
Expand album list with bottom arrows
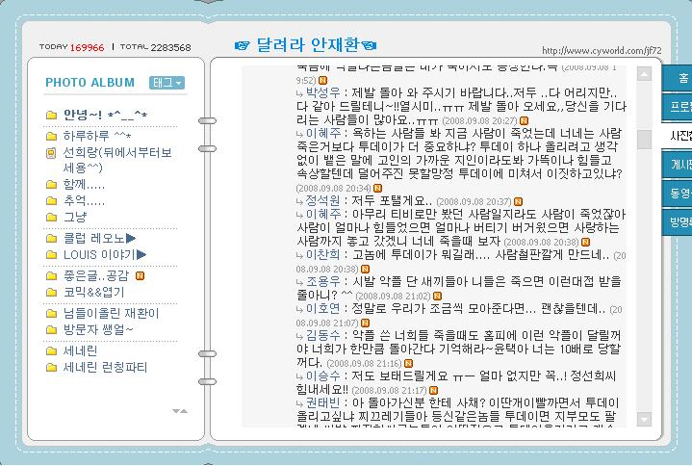coord(179,411)
